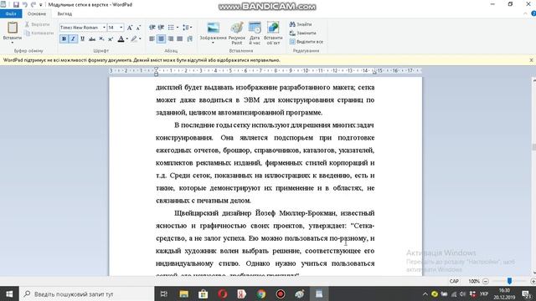The image size is (536, 301).
Task: Toggle superscript formatting
Action: (111, 39)
